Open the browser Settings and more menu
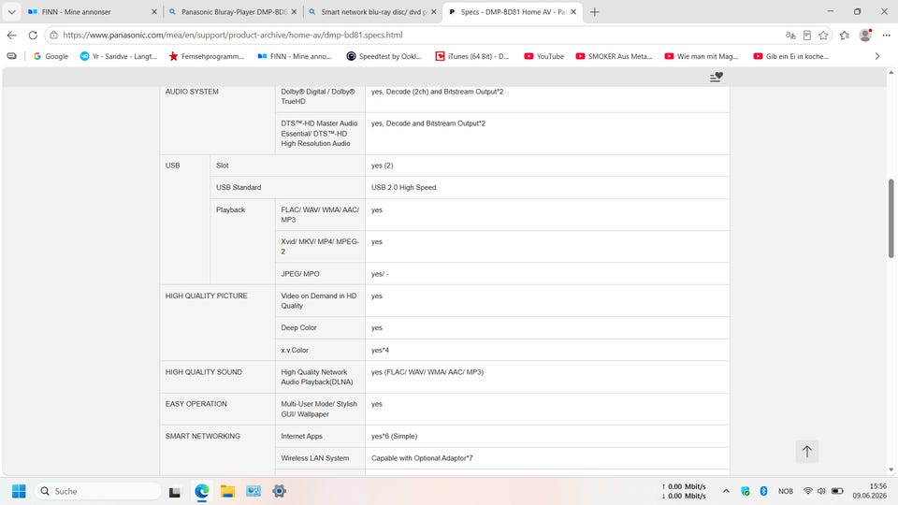 pyautogui.click(x=887, y=35)
